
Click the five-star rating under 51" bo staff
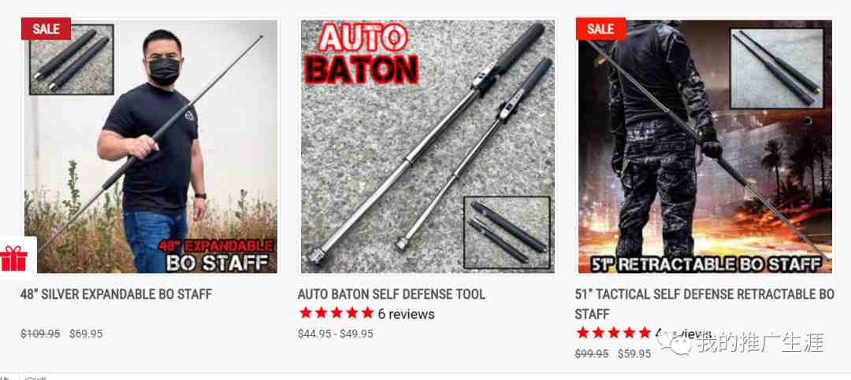pos(614,333)
